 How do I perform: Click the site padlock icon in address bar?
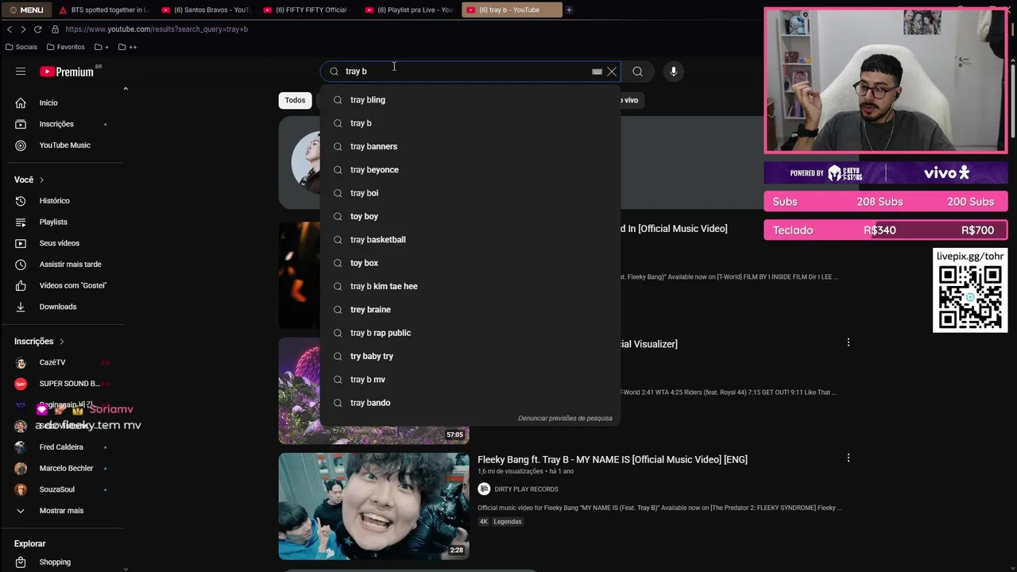click(x=55, y=29)
